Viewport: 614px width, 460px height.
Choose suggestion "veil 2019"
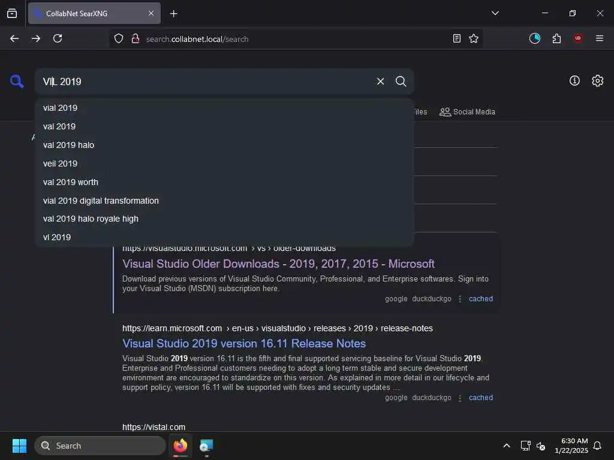[224, 164]
